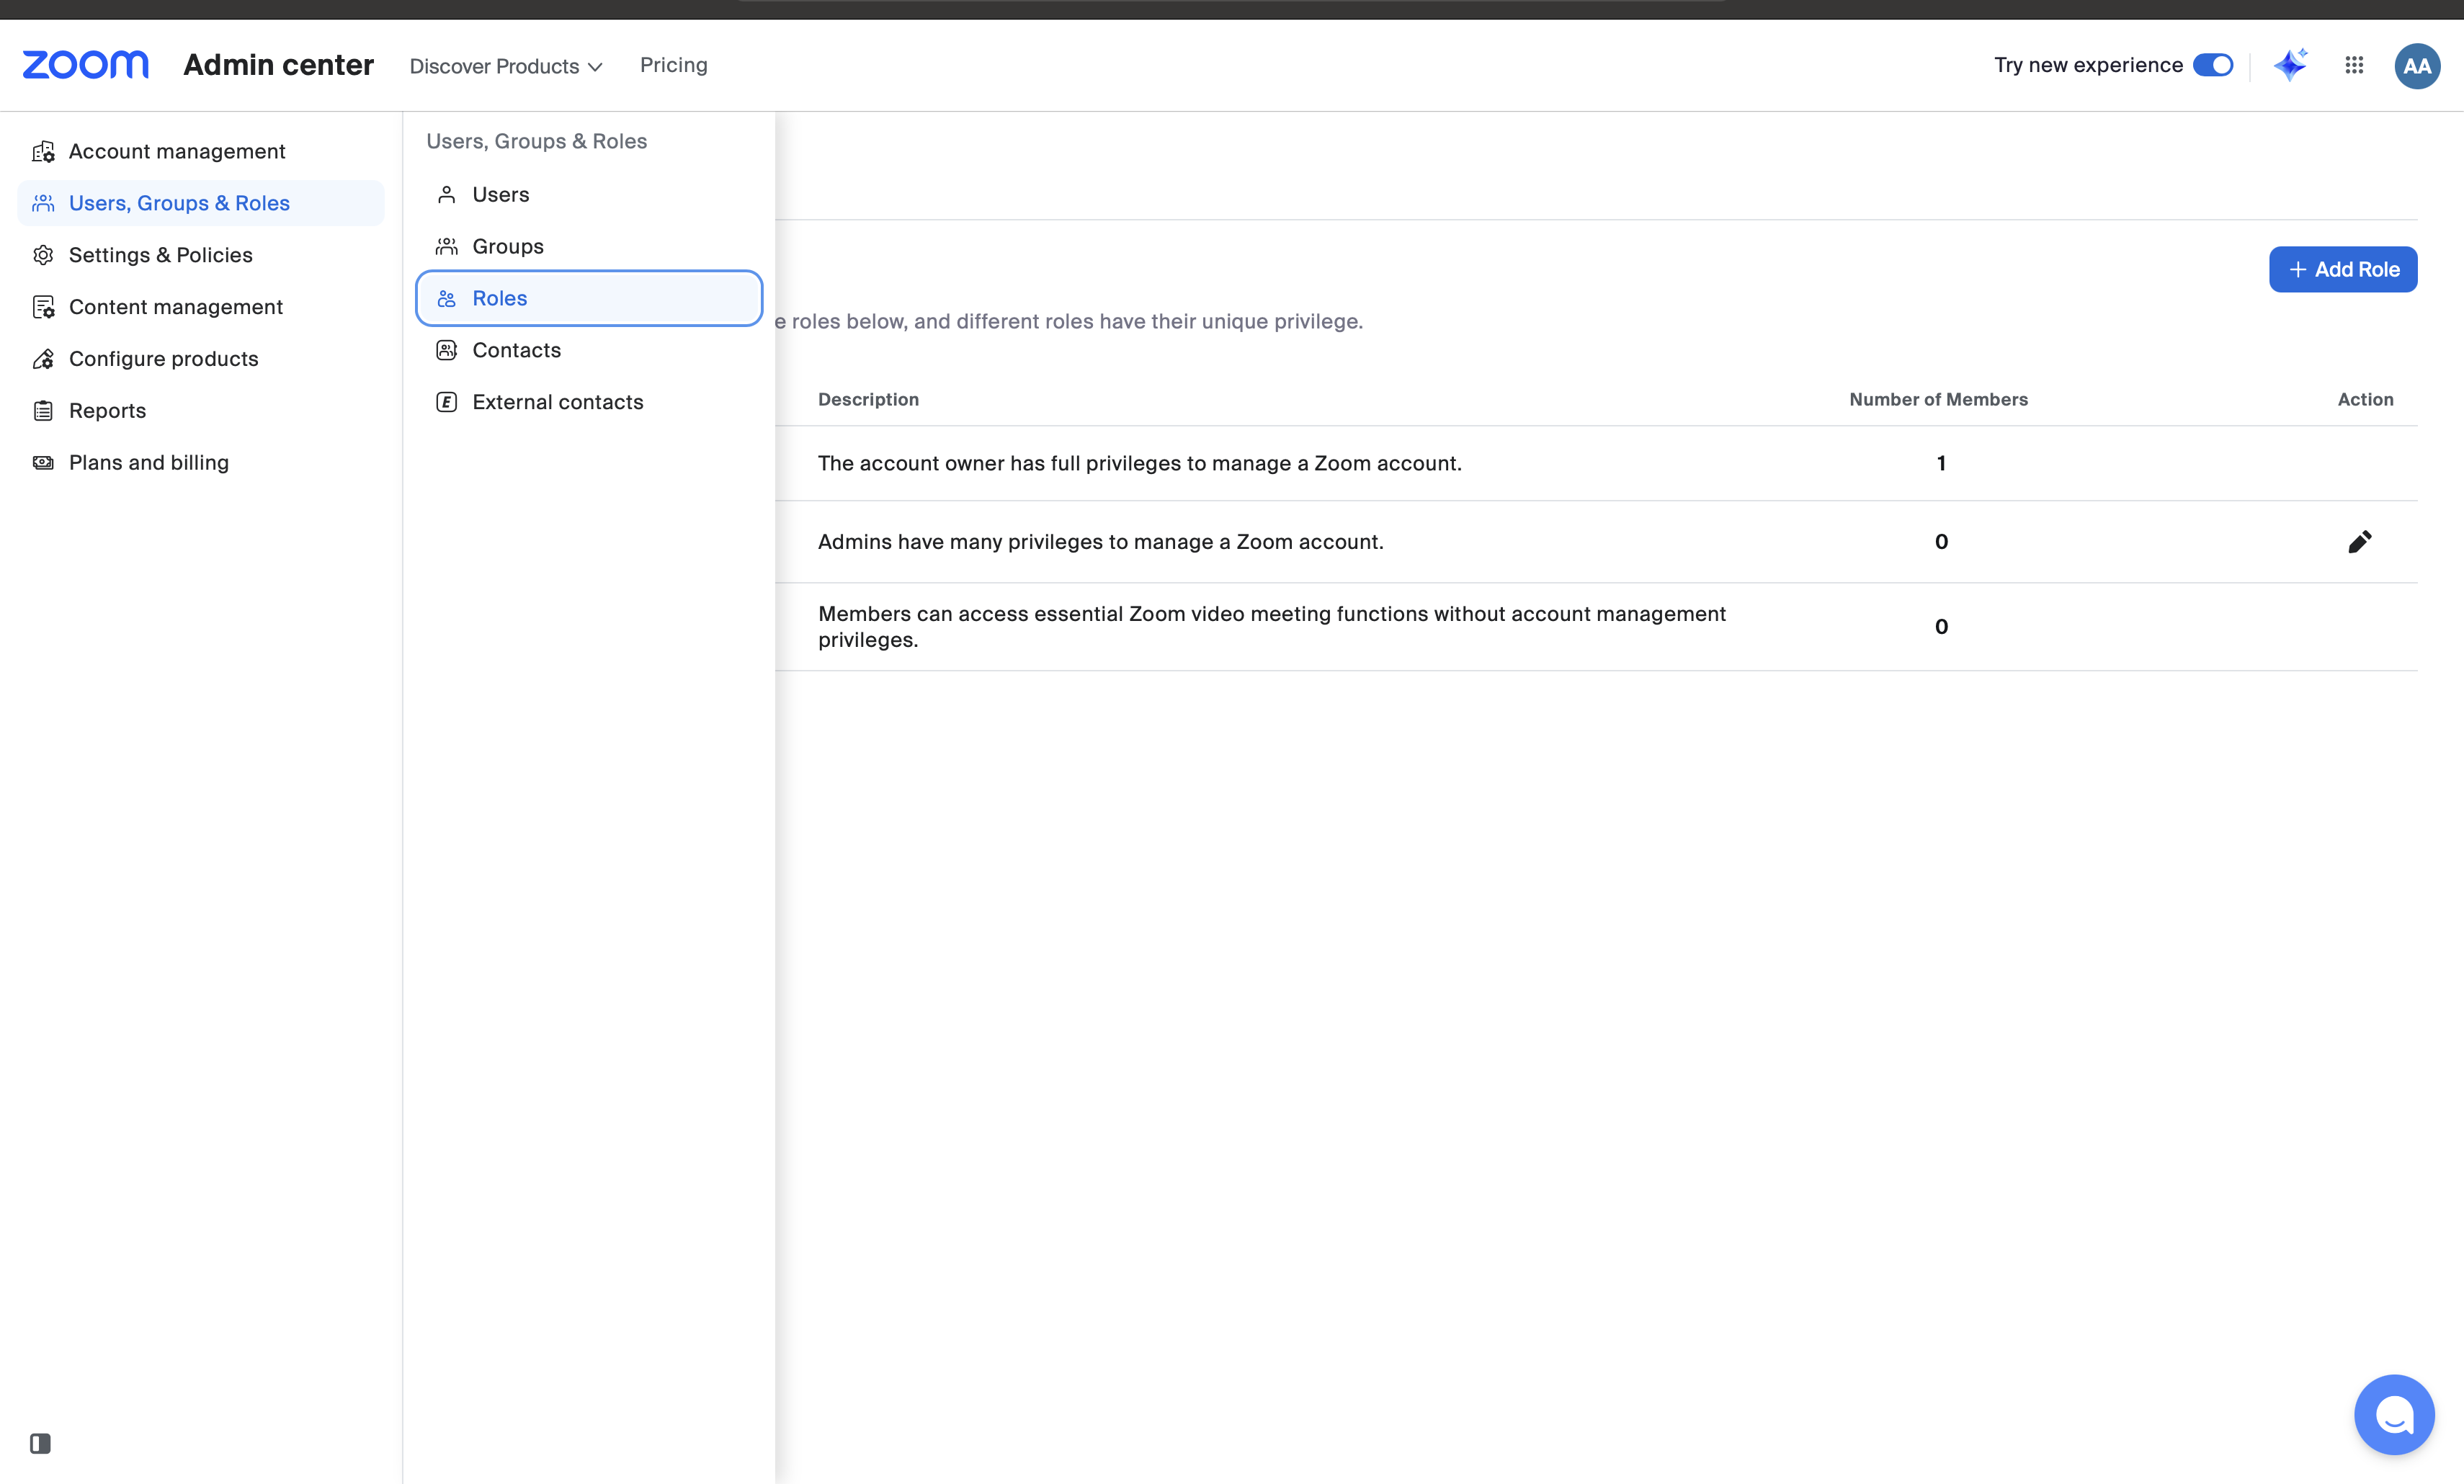2464x1484 pixels.
Task: Select Account management in the sidebar
Action: 177,151
